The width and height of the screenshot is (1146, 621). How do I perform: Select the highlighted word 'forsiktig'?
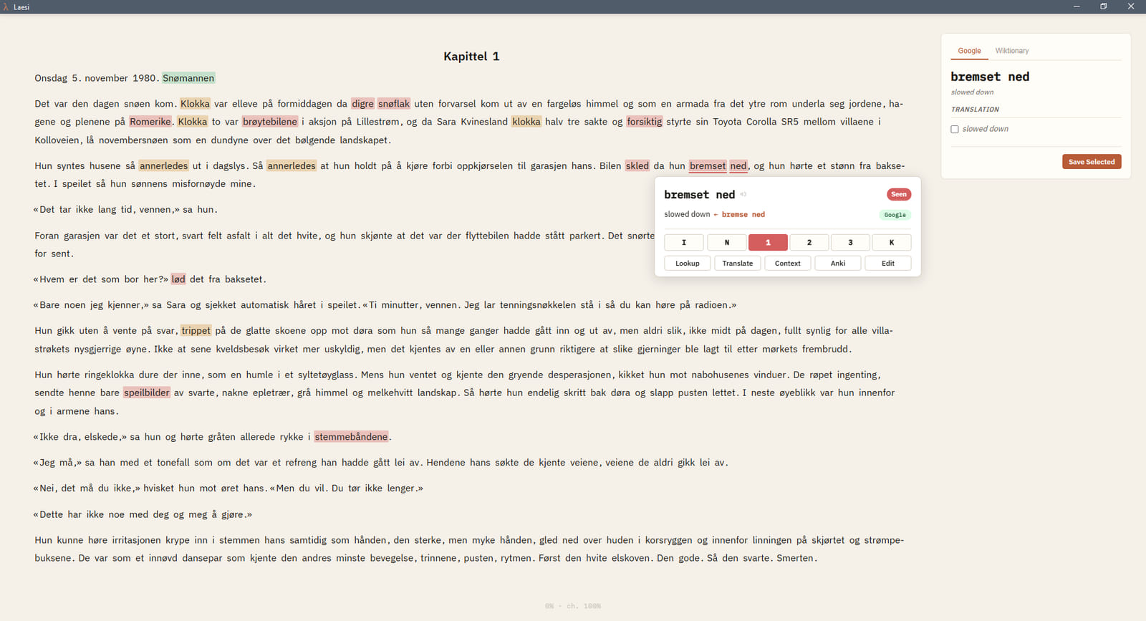(645, 122)
